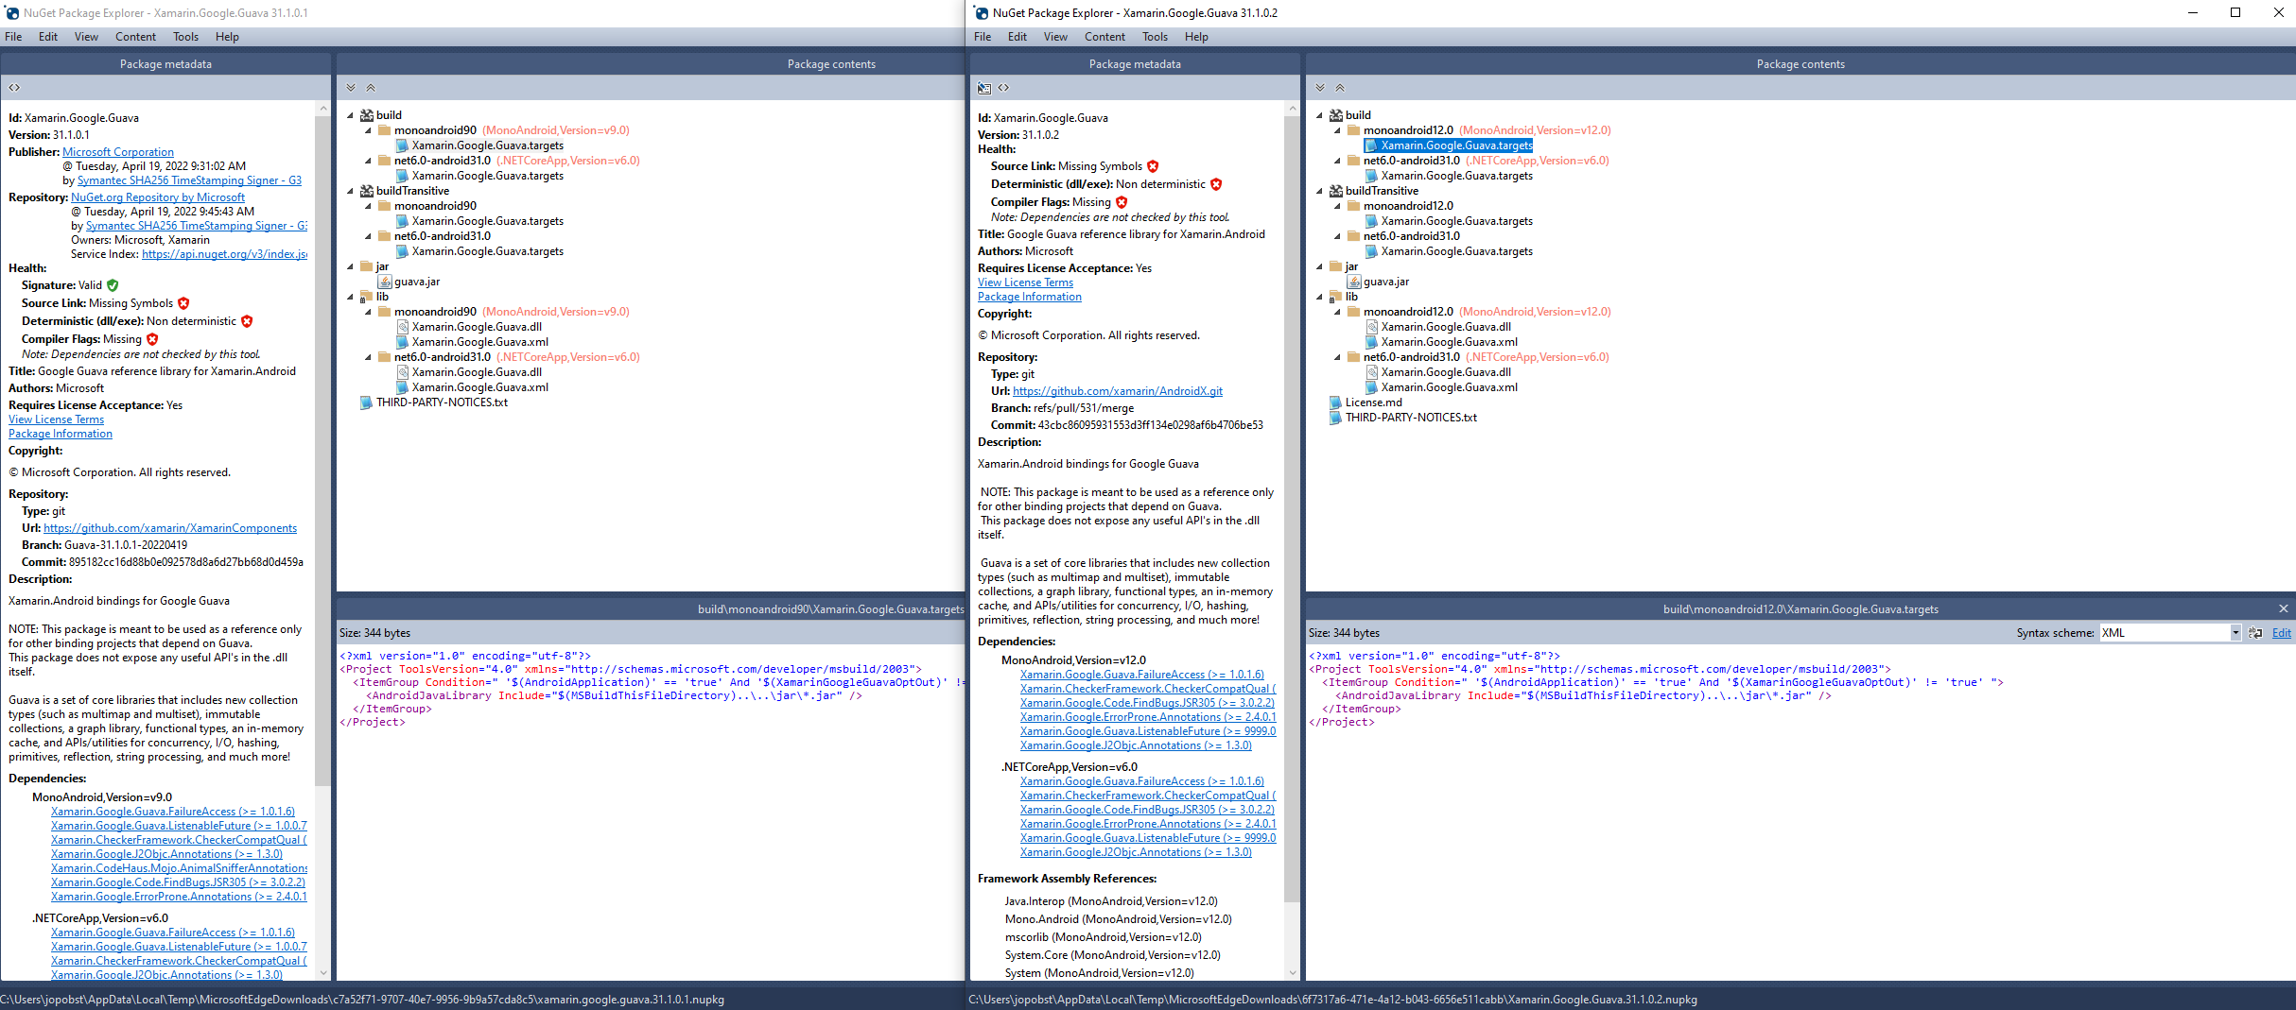Click the edit metadata icon in 31.1.0.2 window
This screenshot has height=1010, width=2296.
tap(984, 88)
